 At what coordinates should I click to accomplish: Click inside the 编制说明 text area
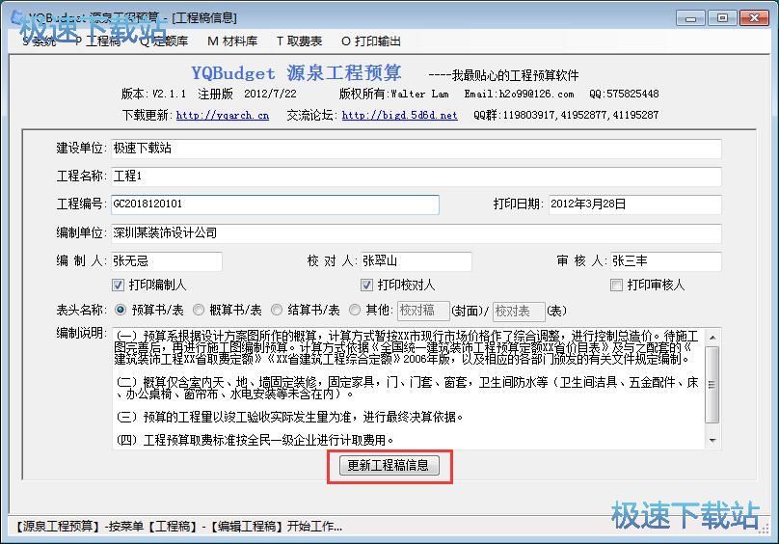point(409,389)
